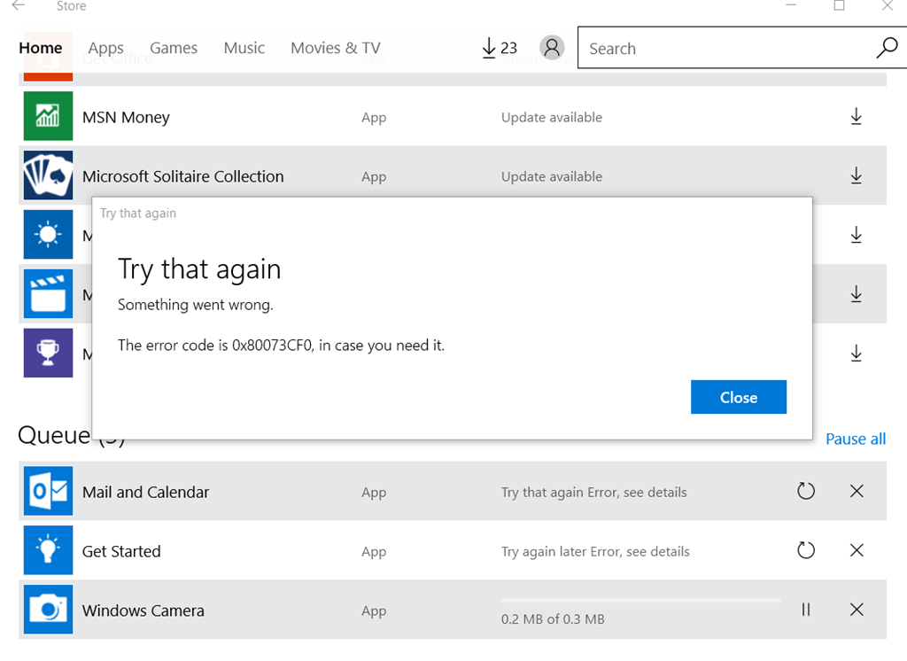The width and height of the screenshot is (907, 661).
Task: Click MSN Money Update available status
Action: [x=551, y=118]
